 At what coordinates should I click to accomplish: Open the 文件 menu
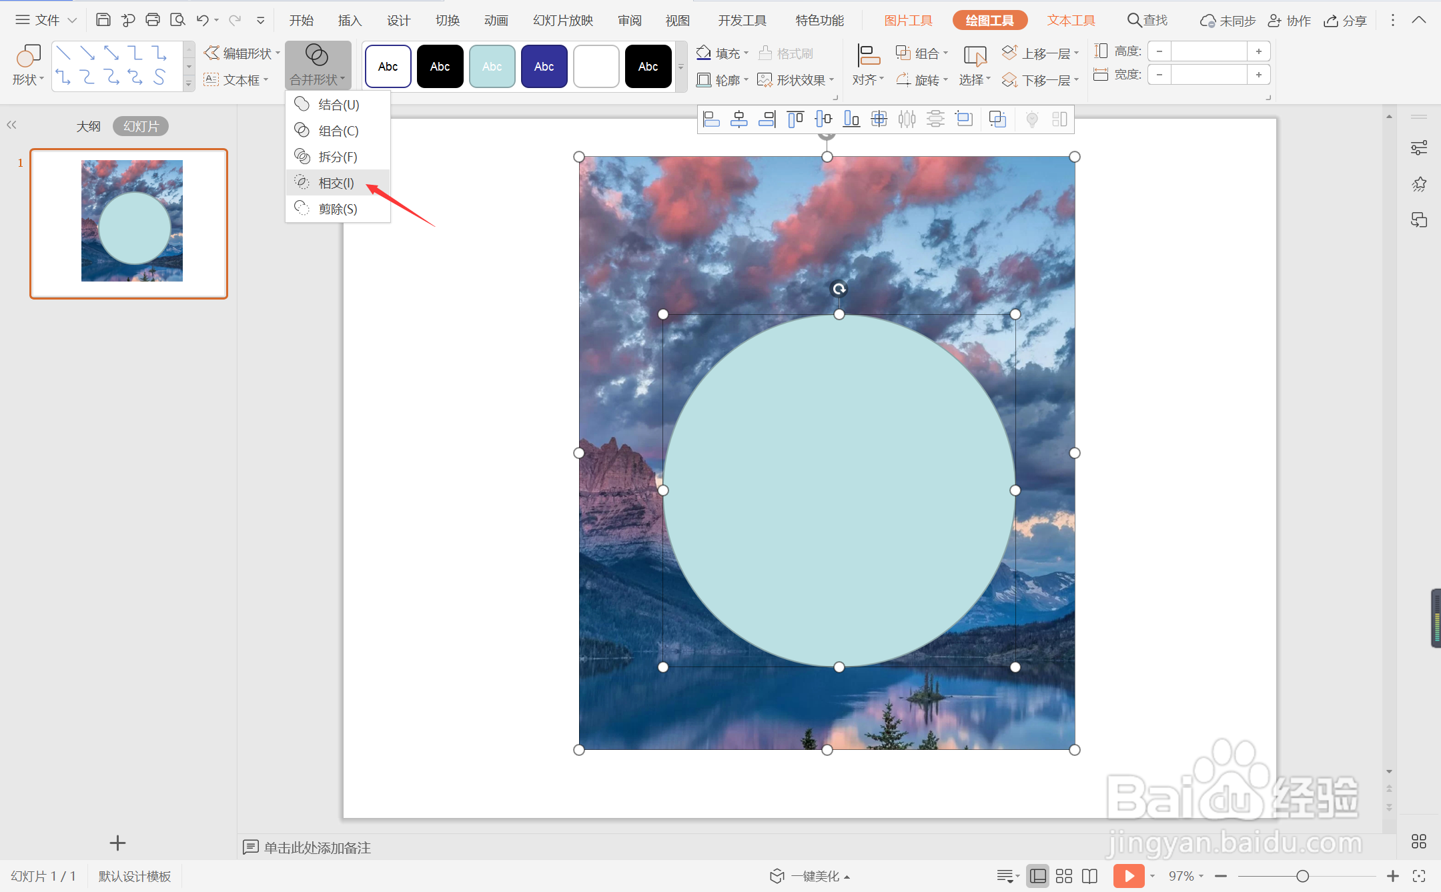45,20
